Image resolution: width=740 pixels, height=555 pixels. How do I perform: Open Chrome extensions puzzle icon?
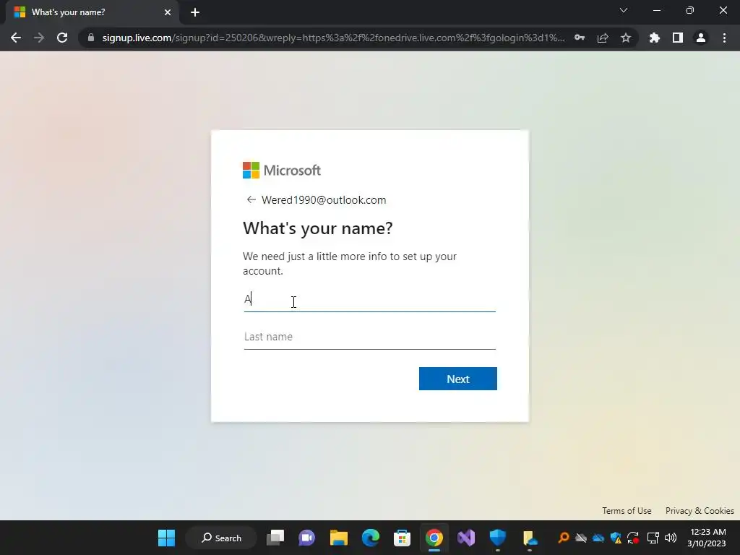655,38
